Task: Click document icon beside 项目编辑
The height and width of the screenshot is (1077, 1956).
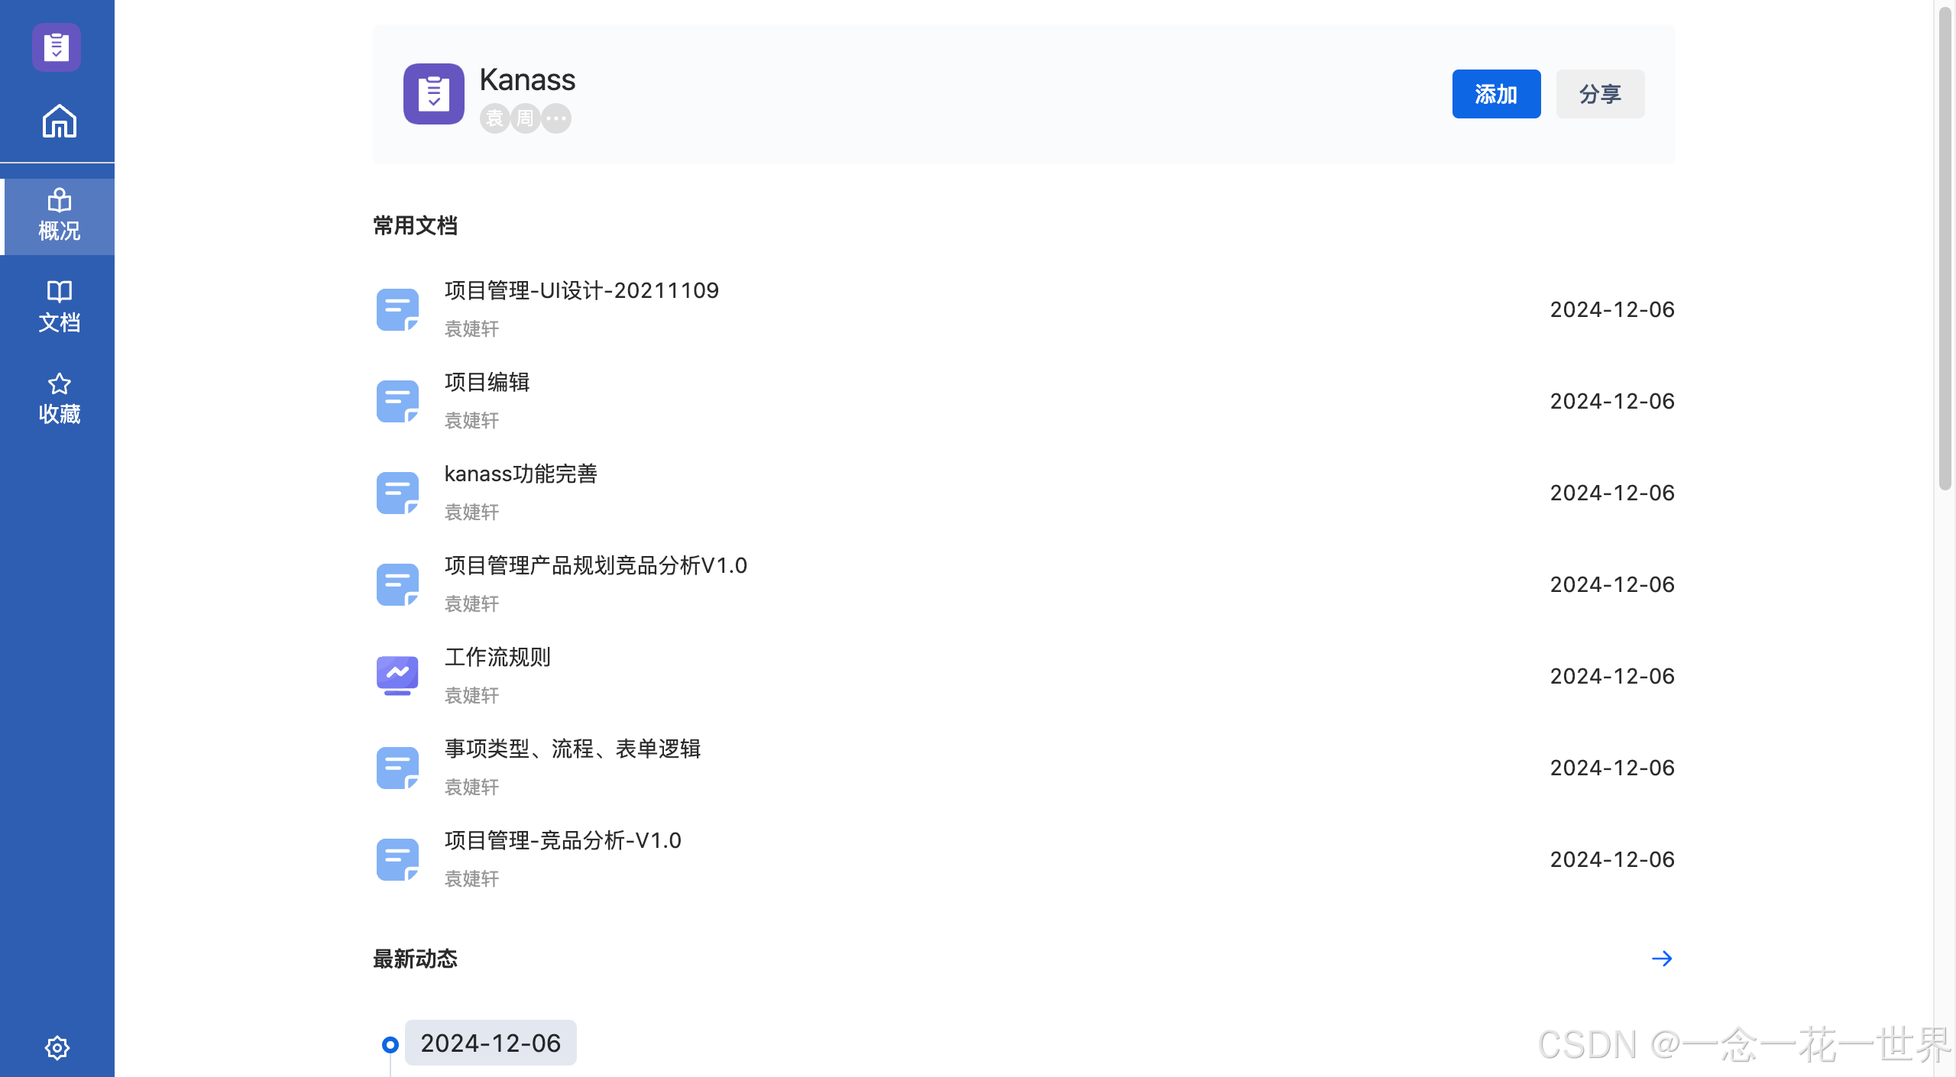Action: point(397,401)
